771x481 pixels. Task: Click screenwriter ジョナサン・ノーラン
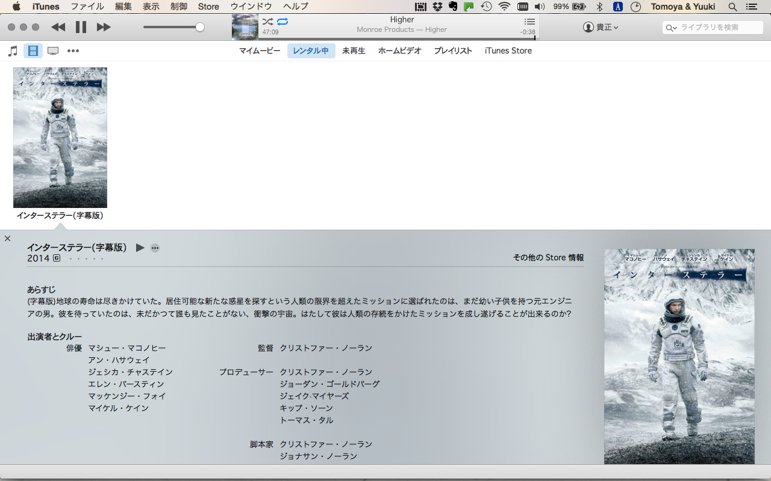318,456
